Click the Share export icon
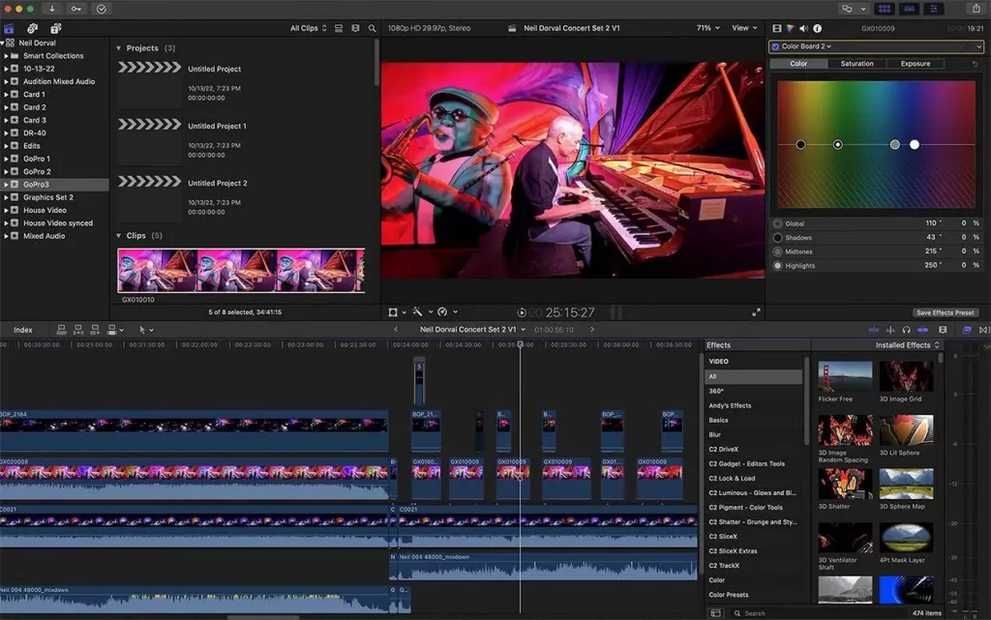 tap(976, 9)
